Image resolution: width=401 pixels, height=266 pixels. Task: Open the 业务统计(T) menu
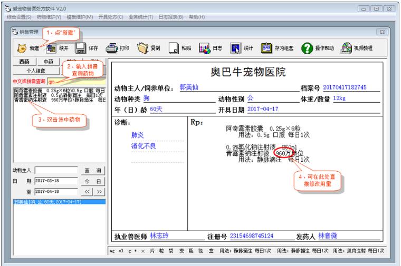(x=141, y=17)
